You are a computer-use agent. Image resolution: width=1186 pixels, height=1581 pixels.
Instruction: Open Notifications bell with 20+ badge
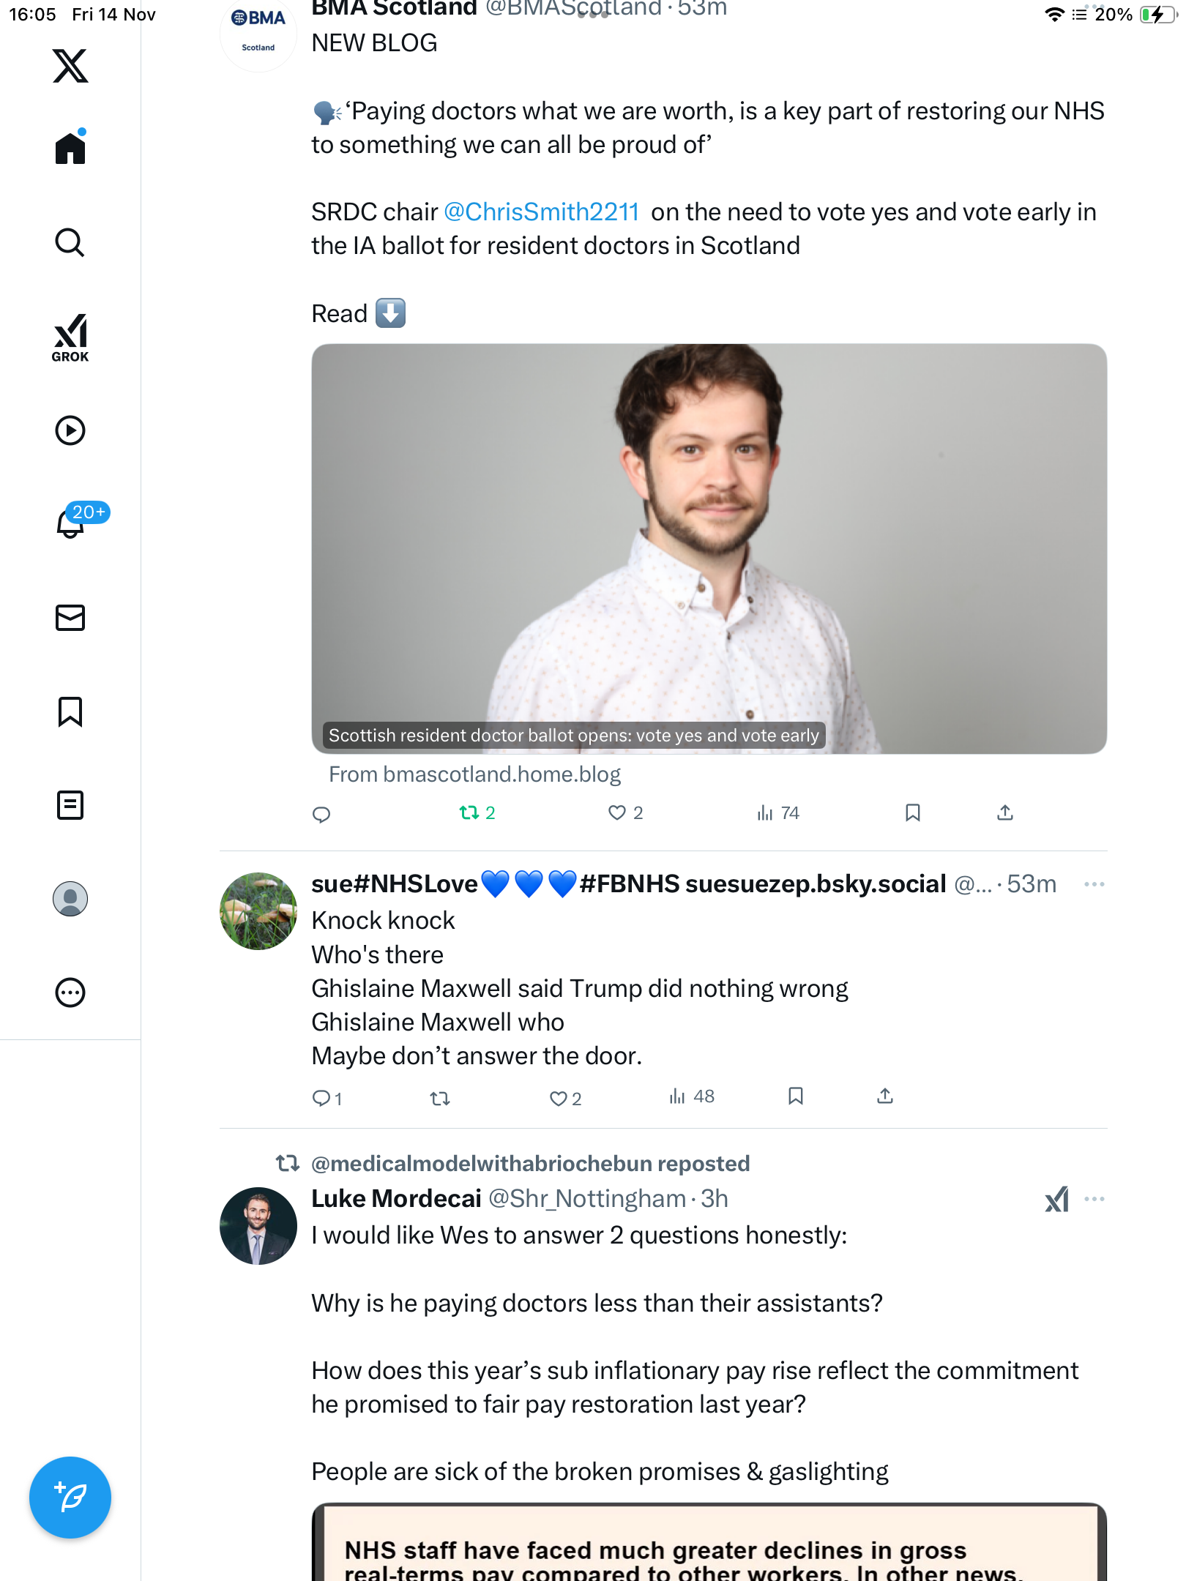click(x=72, y=523)
